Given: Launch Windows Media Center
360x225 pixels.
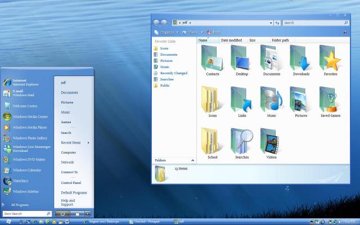Looking at the screenshot, I should 25,116.
